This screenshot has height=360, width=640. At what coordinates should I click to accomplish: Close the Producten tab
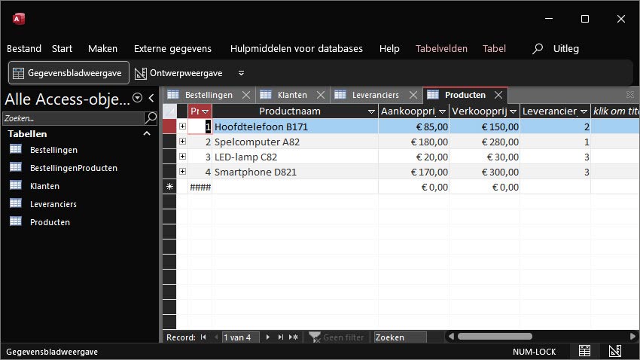click(498, 95)
